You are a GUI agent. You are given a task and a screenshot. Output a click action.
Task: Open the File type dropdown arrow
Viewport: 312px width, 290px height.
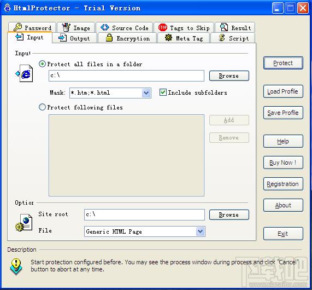point(200,231)
